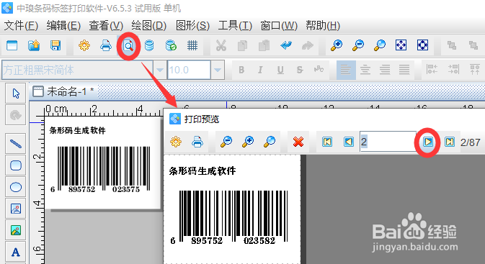Screen dimensions: 485x264
Task: Click the character spacing icon after strikethrough
Action: (x=319, y=70)
